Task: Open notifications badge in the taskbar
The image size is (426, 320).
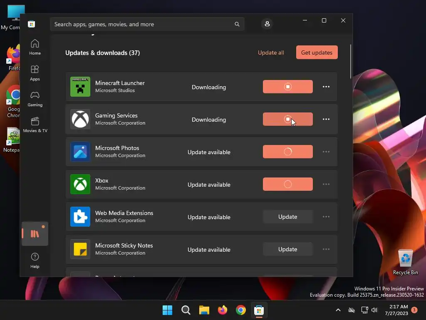Action: [414, 310]
